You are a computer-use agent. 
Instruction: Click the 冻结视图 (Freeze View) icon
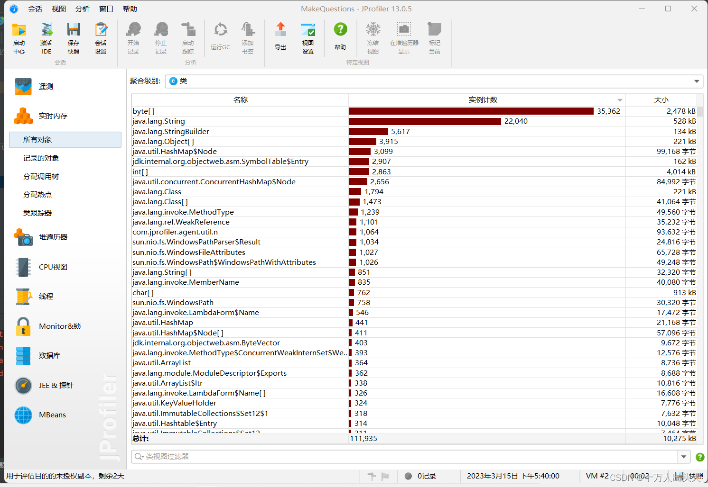pos(373,38)
